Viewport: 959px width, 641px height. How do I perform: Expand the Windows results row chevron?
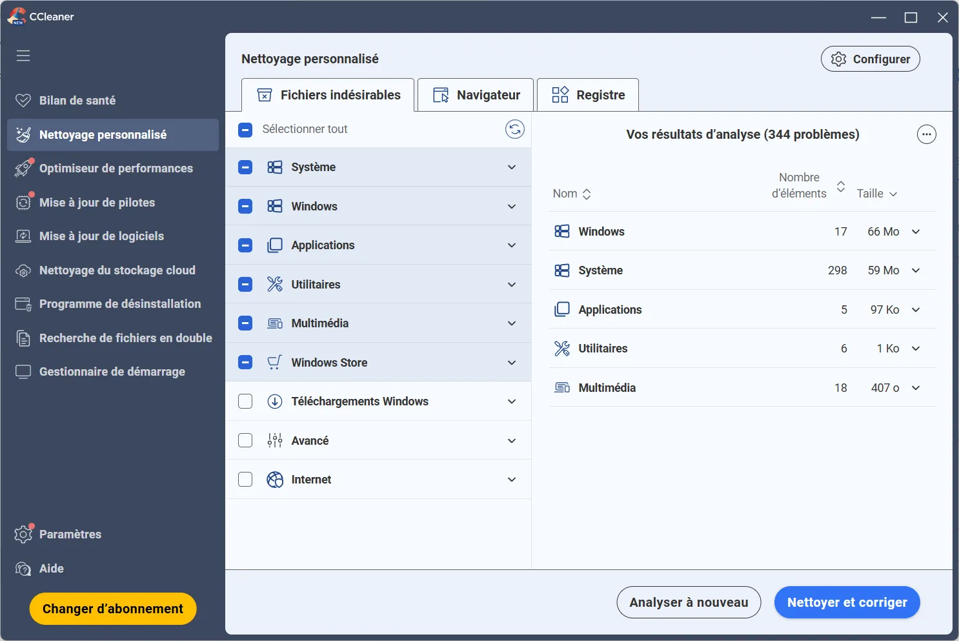click(916, 232)
